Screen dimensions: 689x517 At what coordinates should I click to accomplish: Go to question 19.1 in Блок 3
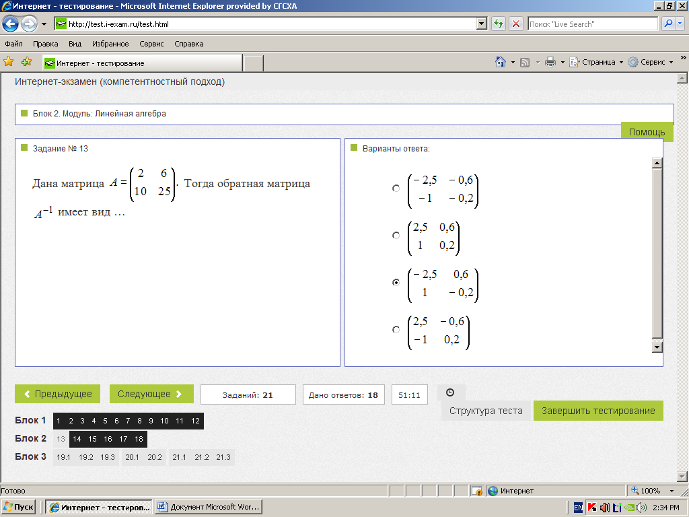[63, 457]
